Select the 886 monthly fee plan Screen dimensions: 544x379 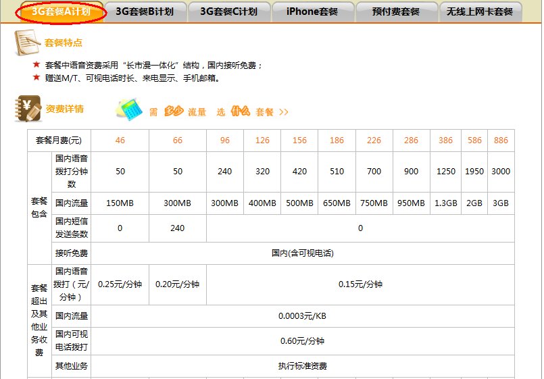[501, 141]
